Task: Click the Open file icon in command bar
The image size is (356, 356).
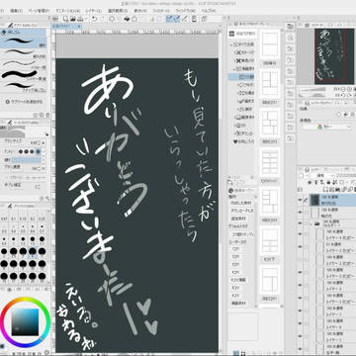Action: [x=73, y=19]
